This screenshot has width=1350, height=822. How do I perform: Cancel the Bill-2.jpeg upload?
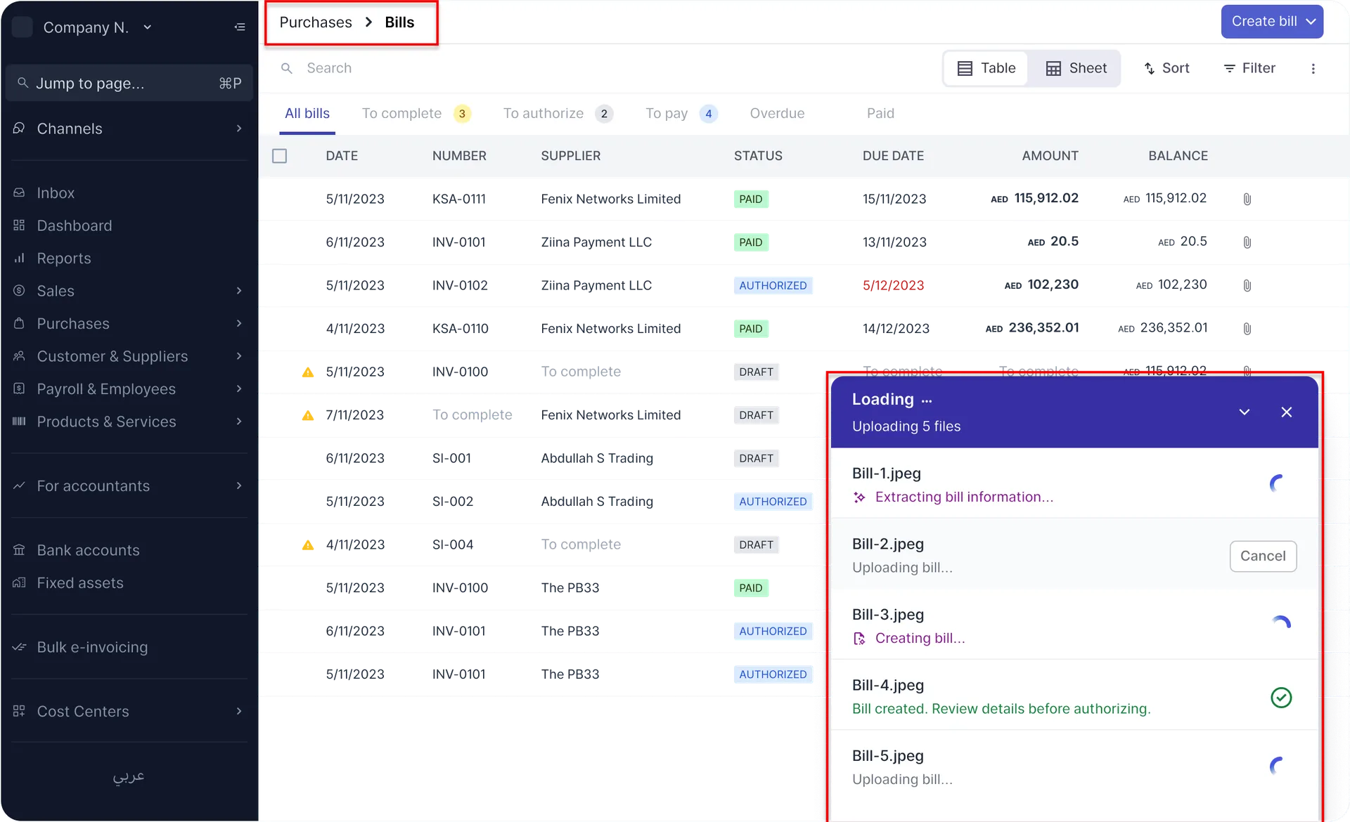pos(1263,556)
